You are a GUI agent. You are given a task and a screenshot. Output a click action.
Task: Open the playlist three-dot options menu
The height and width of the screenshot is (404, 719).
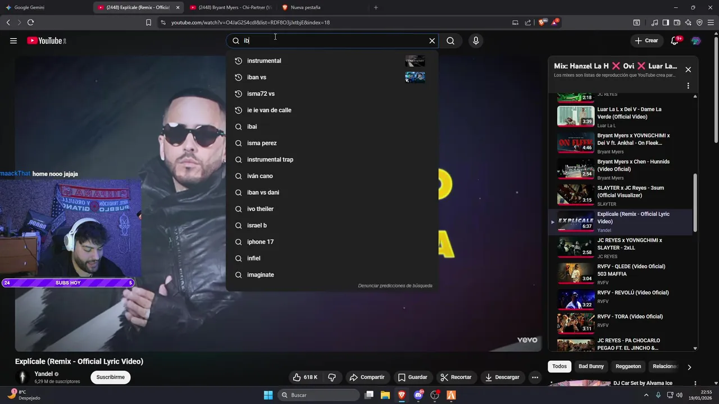(688, 86)
